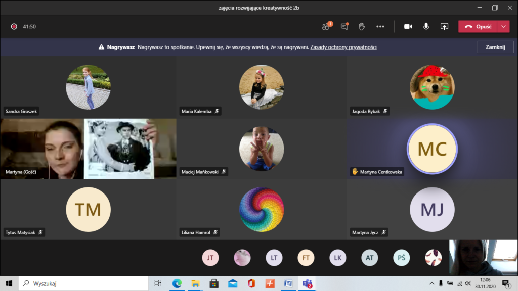The width and height of the screenshot is (518, 291).
Task: Click the LK participant bubble
Action: tap(337, 258)
